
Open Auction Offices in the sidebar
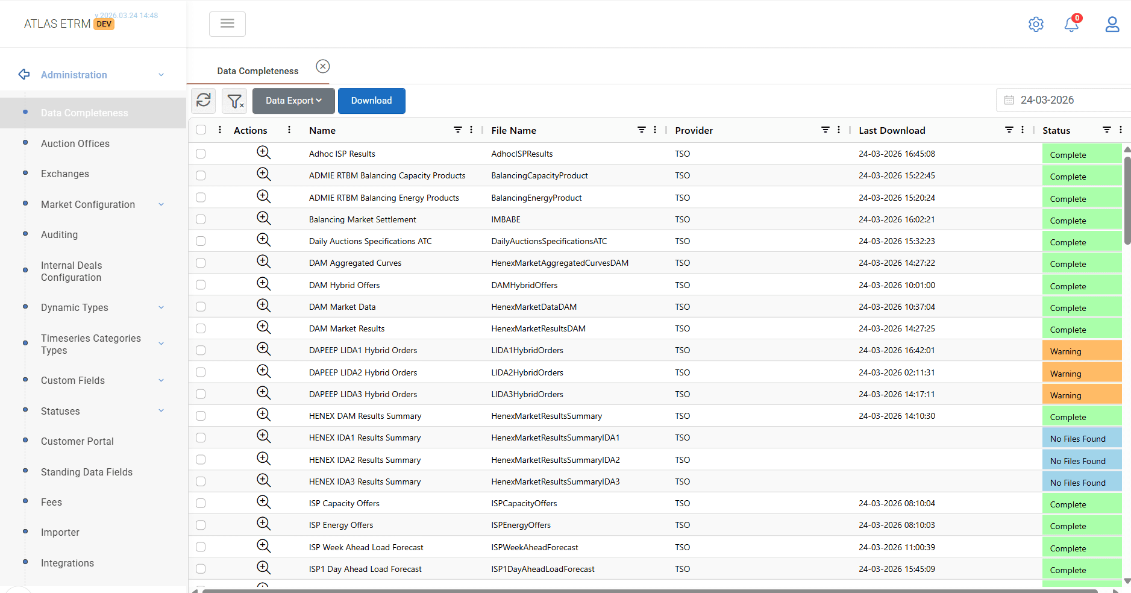75,143
